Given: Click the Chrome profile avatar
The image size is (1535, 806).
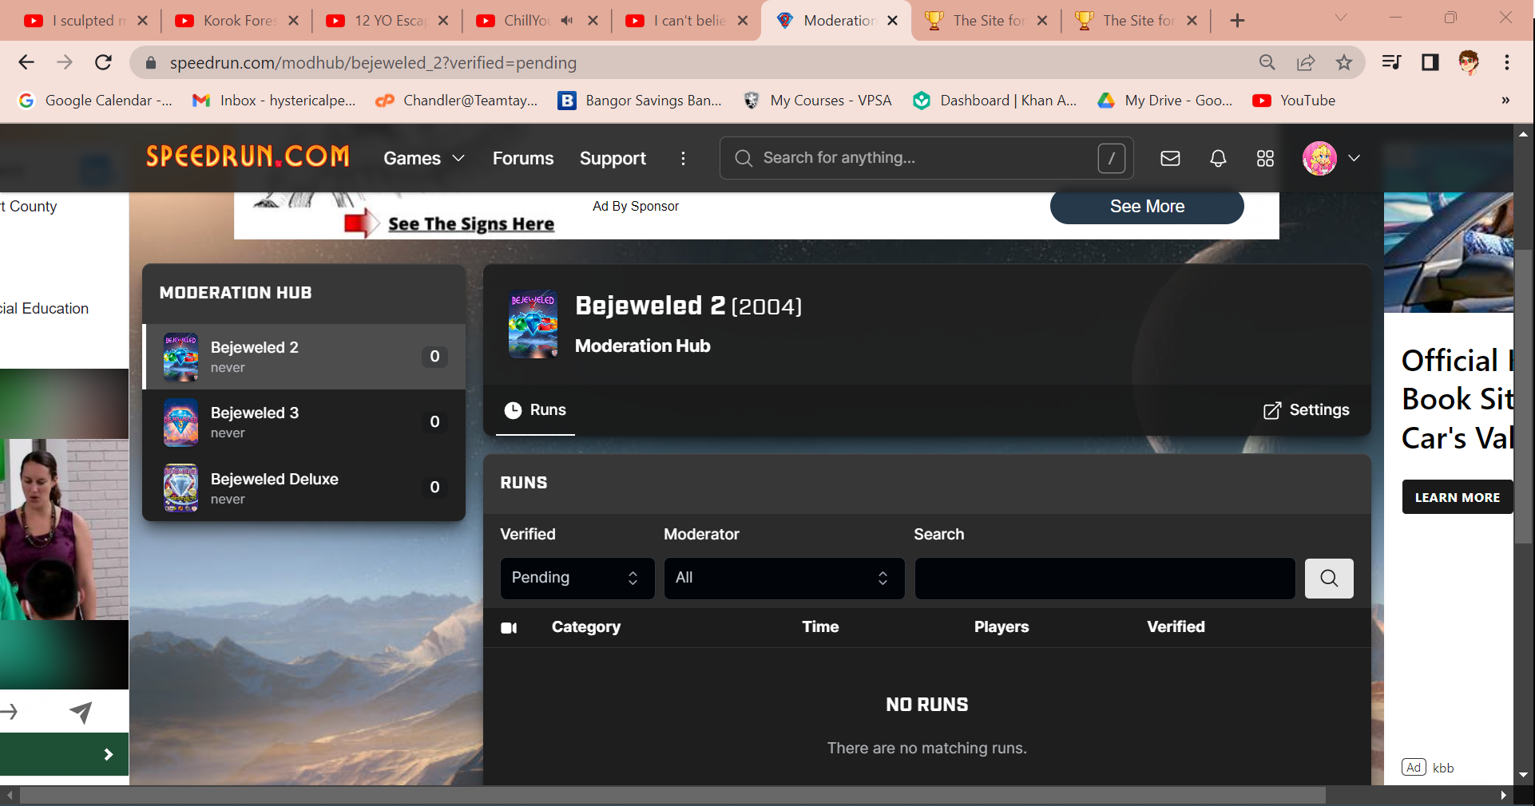Looking at the screenshot, I should pos(1468,62).
